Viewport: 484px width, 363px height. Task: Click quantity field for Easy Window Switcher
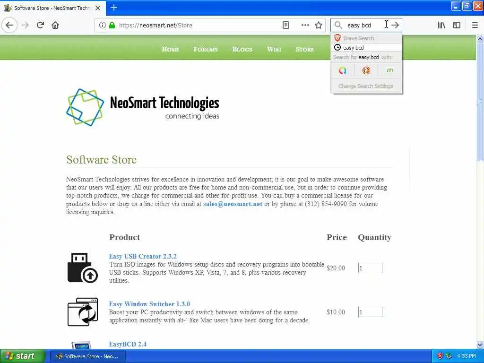pyautogui.click(x=370, y=312)
